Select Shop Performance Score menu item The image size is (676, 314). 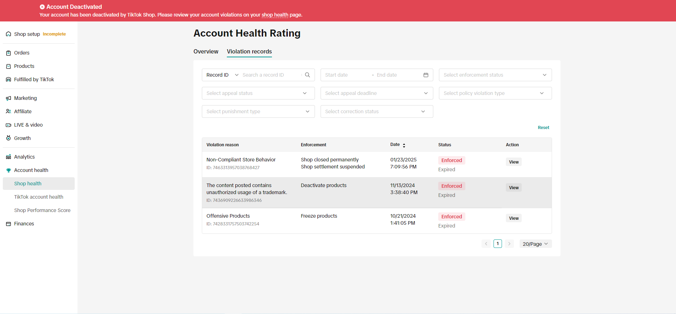[x=42, y=210]
